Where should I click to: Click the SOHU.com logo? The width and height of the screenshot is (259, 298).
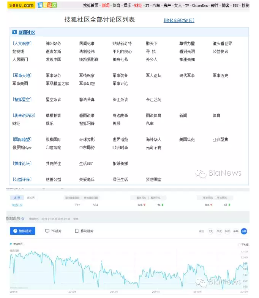point(21,5)
